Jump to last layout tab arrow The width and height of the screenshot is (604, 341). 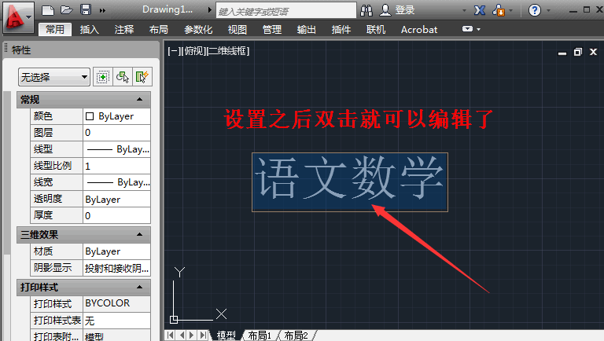tap(203, 335)
